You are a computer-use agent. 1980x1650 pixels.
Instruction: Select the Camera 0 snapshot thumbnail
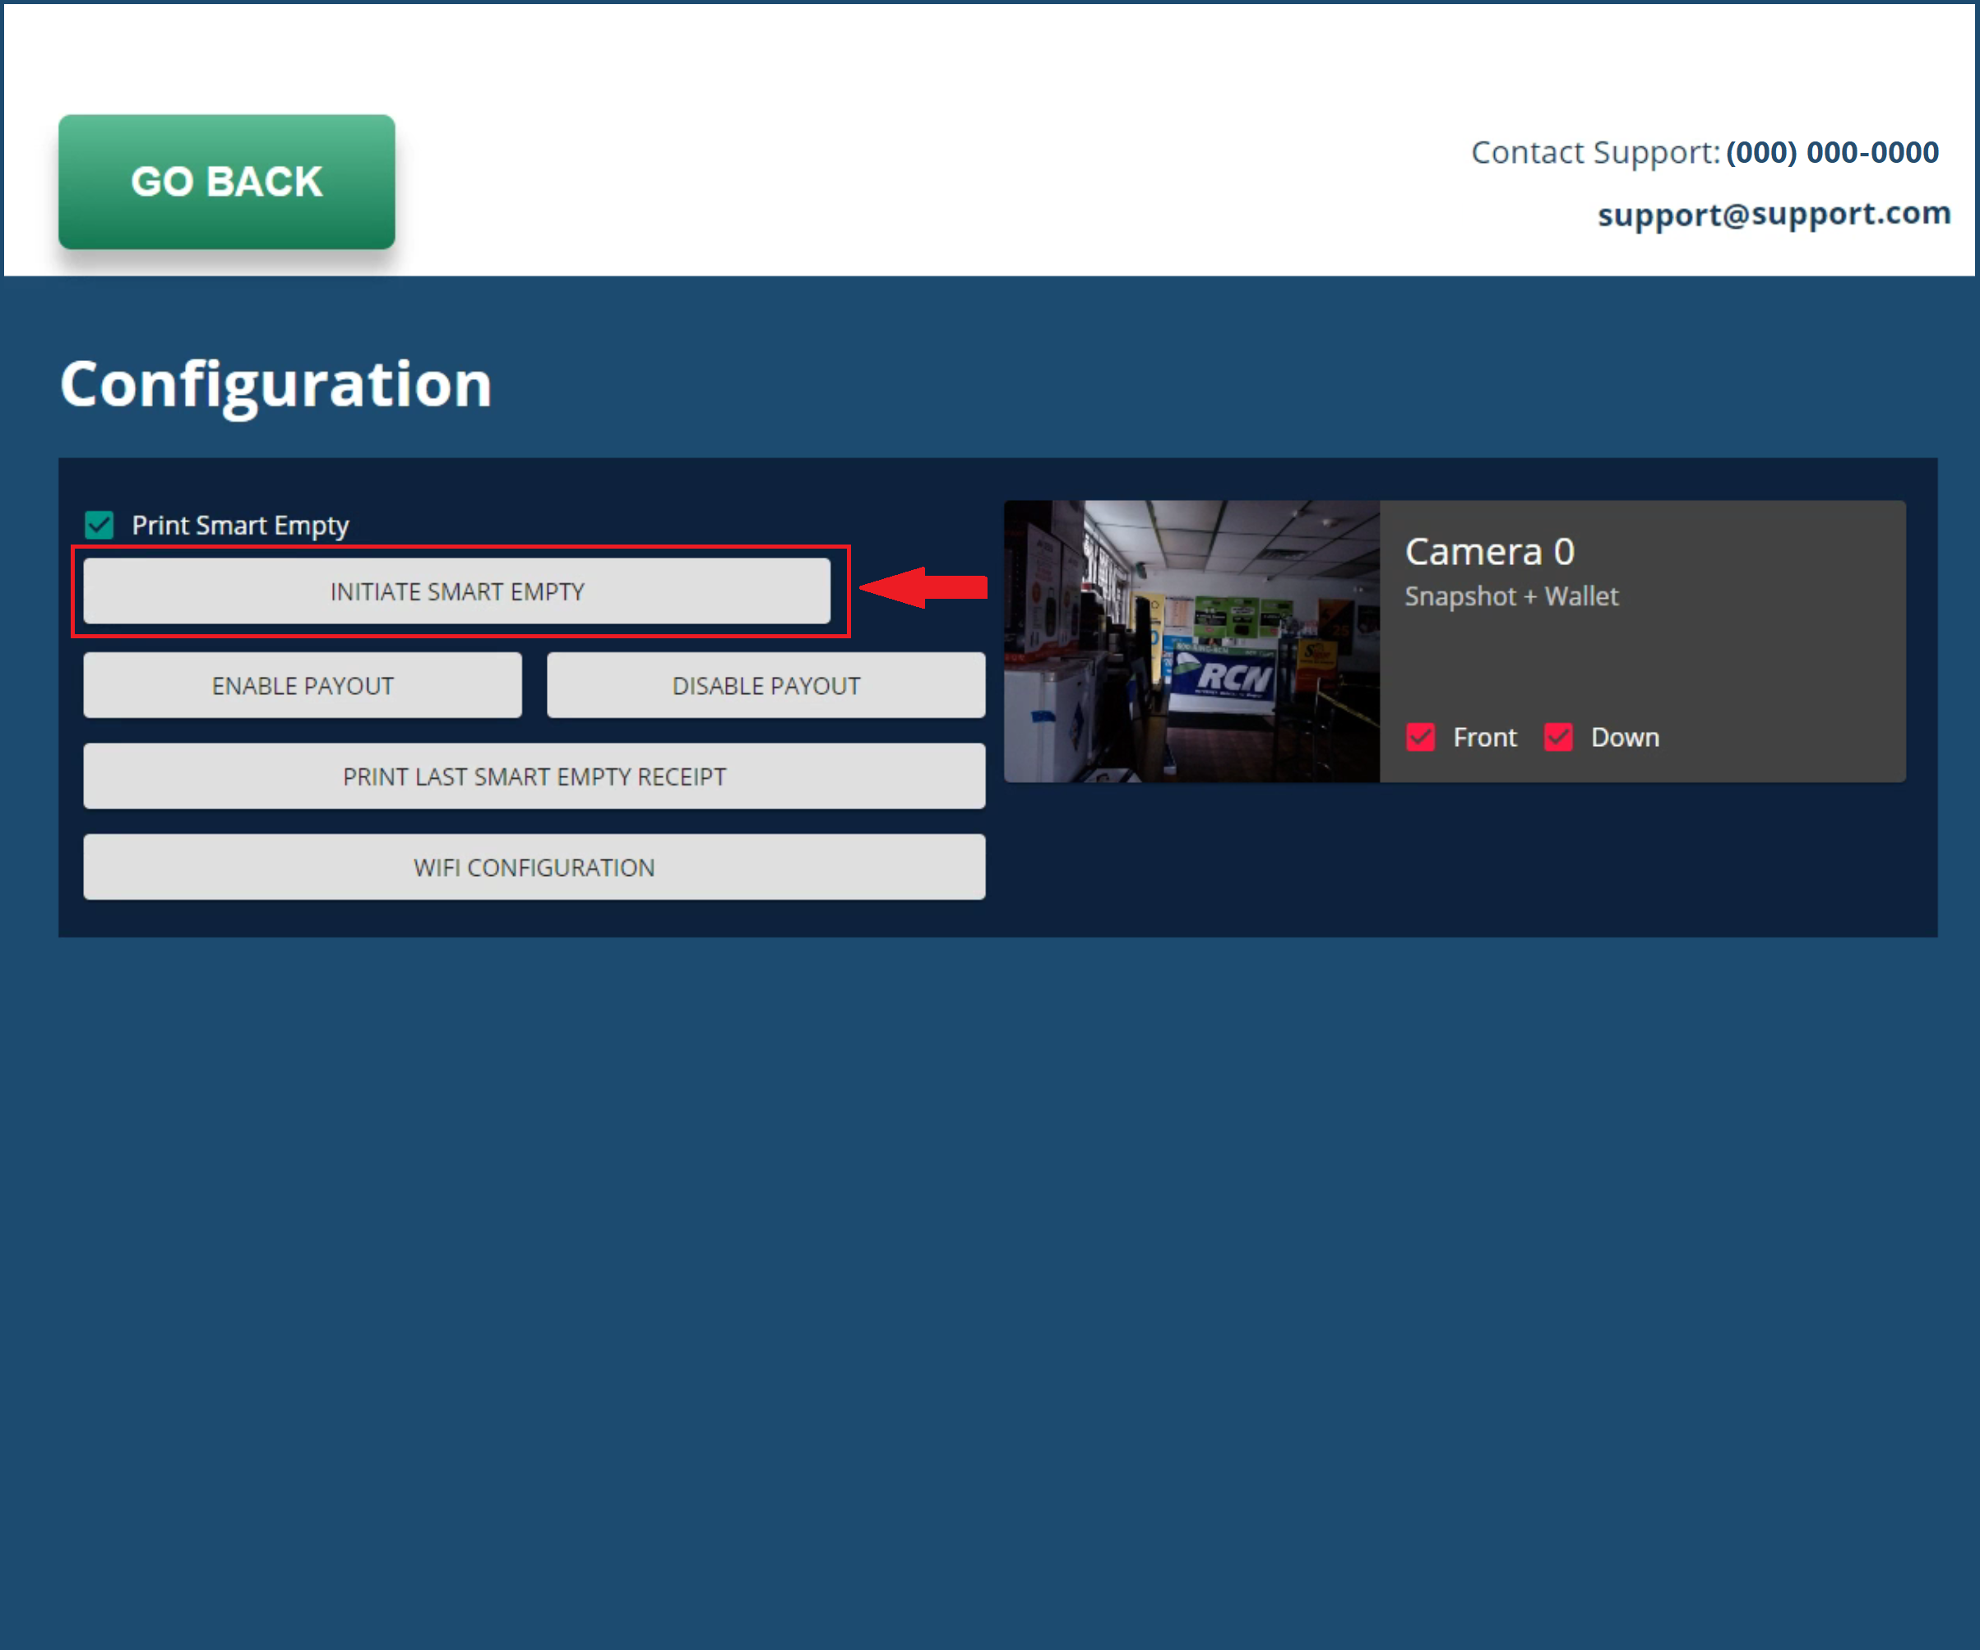(x=1191, y=642)
